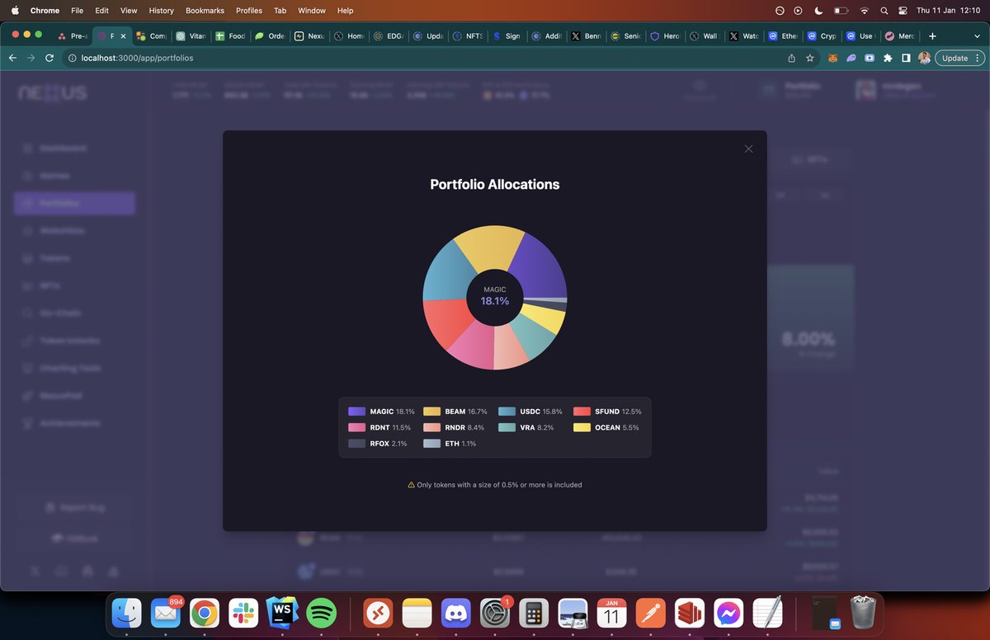Open the MetaMask fox extension
The height and width of the screenshot is (640, 990).
pyautogui.click(x=834, y=59)
